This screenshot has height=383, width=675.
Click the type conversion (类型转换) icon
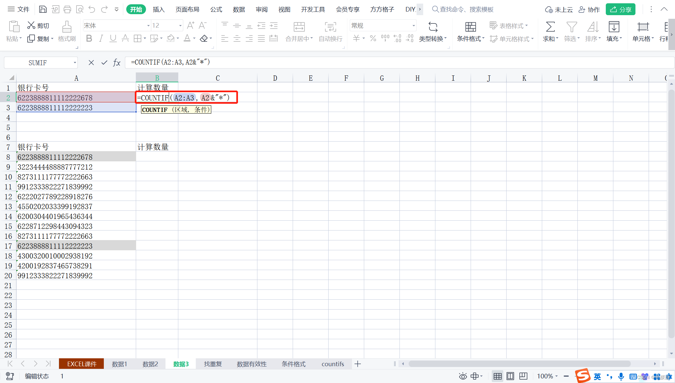click(433, 27)
